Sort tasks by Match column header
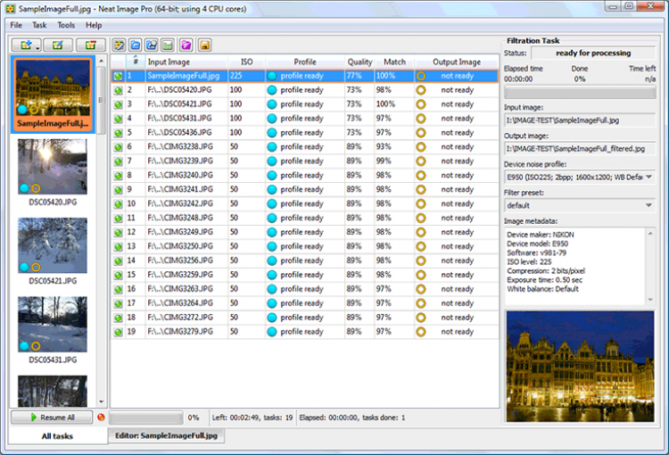Image resolution: width=669 pixels, height=455 pixels. [x=394, y=62]
